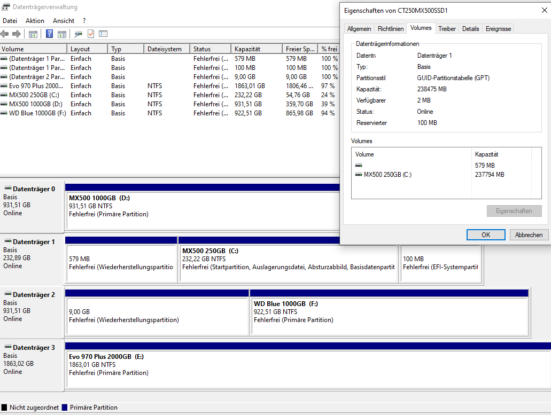This screenshot has width=551, height=415.
Task: Click the 238475 MB Kapazität value
Action: 432,89
